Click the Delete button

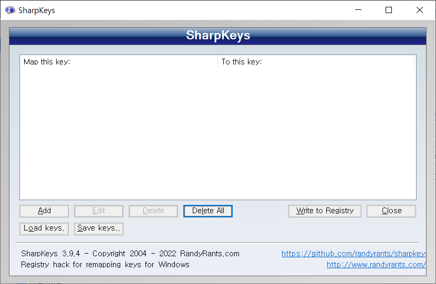pyautogui.click(x=153, y=211)
